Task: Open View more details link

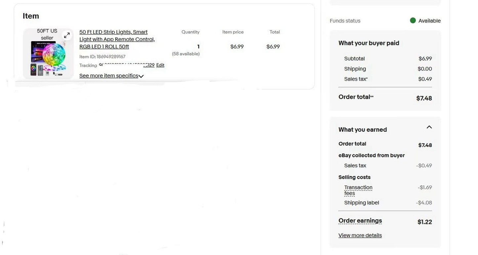Action: tap(360, 235)
